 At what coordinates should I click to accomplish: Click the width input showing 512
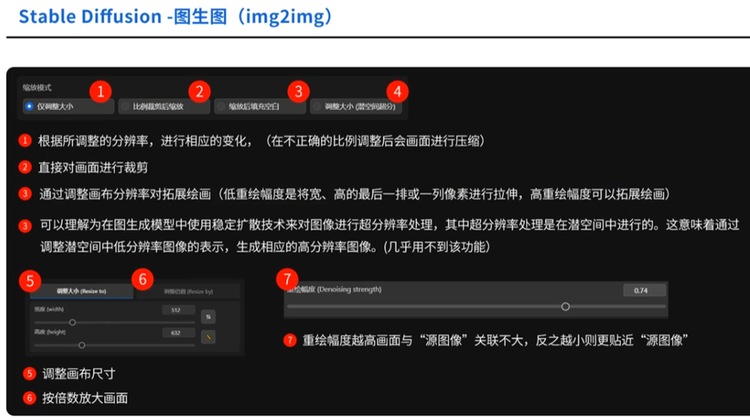click(x=178, y=310)
